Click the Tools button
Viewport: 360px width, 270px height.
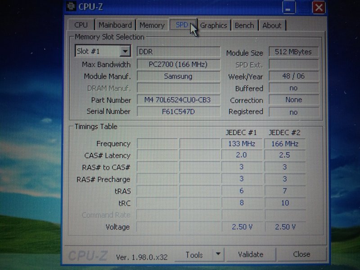pyautogui.click(x=194, y=255)
